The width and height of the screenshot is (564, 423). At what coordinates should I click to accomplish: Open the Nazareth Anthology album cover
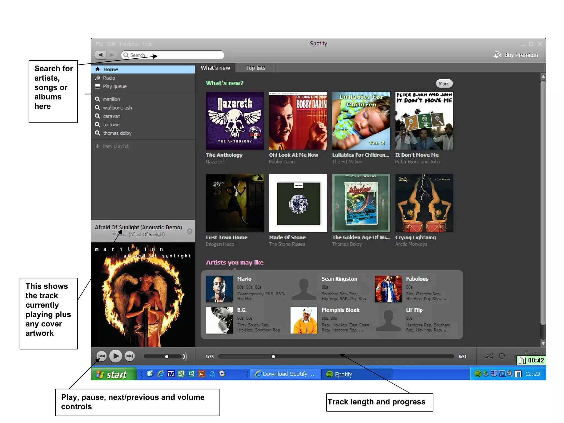click(x=235, y=121)
